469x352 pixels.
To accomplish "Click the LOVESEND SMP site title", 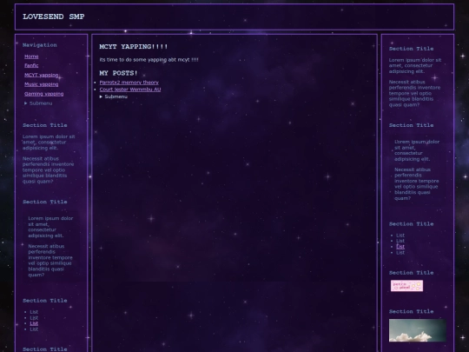I will point(54,17).
